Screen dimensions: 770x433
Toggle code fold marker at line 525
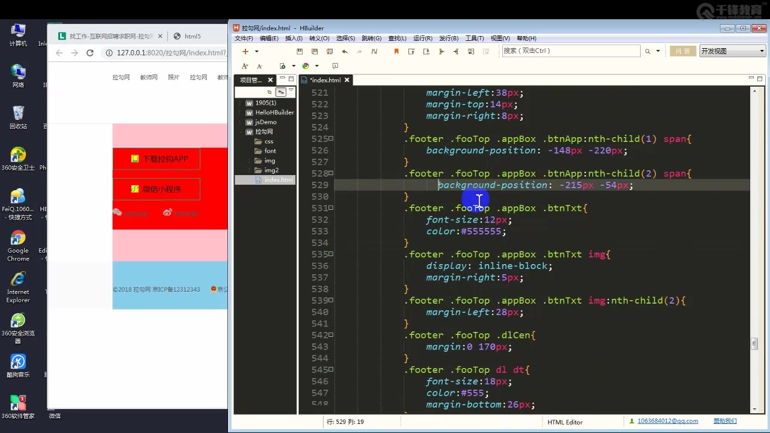tap(331, 138)
